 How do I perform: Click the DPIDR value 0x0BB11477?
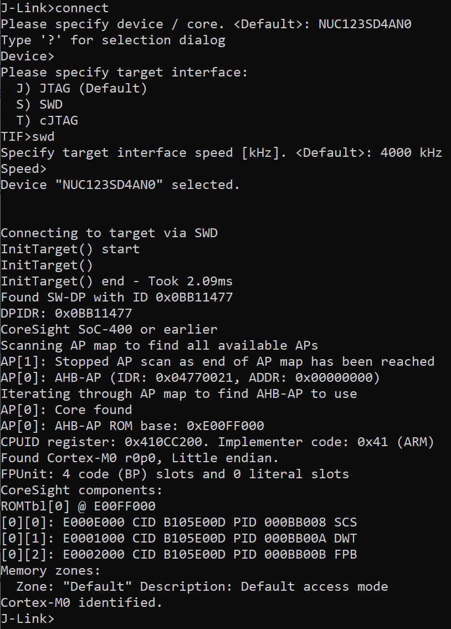click(93, 314)
